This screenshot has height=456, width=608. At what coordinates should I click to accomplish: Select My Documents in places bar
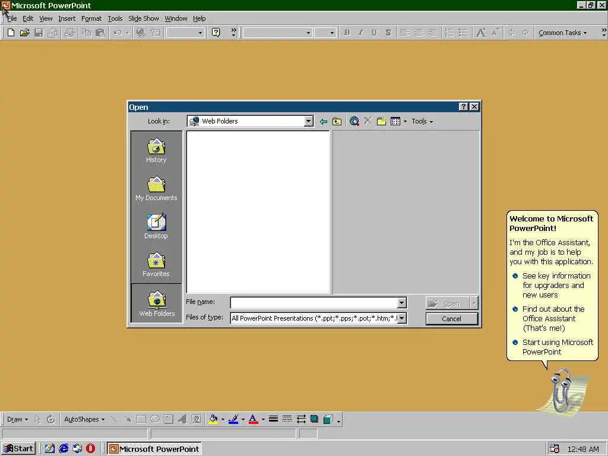(156, 188)
